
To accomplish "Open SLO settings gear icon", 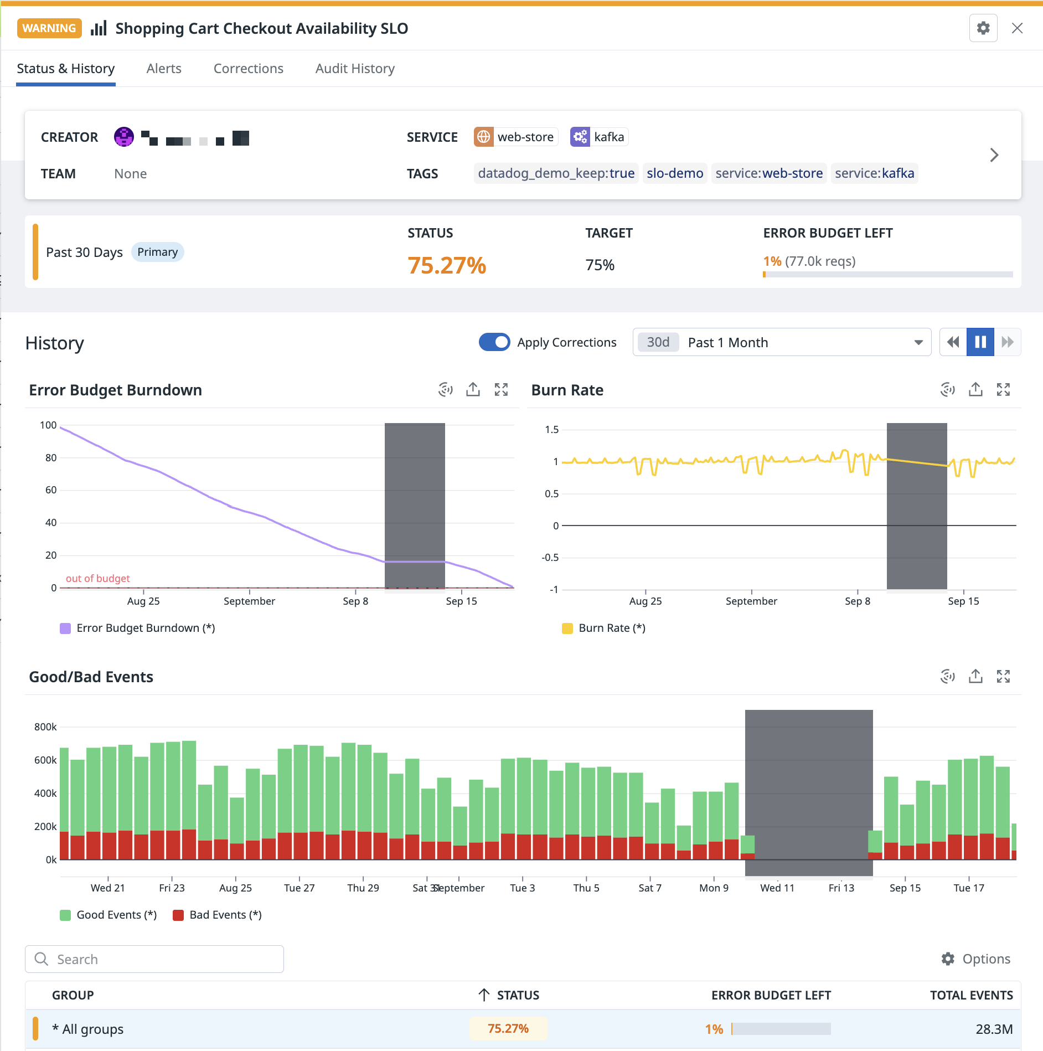I will [x=983, y=28].
